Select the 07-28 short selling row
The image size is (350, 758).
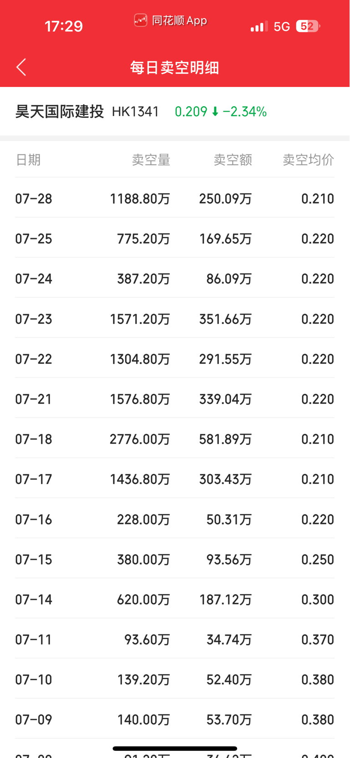[x=175, y=198]
